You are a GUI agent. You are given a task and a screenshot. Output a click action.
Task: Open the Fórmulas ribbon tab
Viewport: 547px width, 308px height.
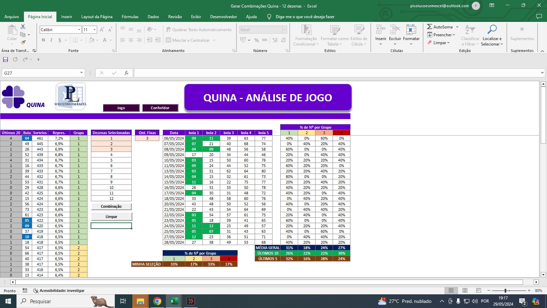pos(130,16)
